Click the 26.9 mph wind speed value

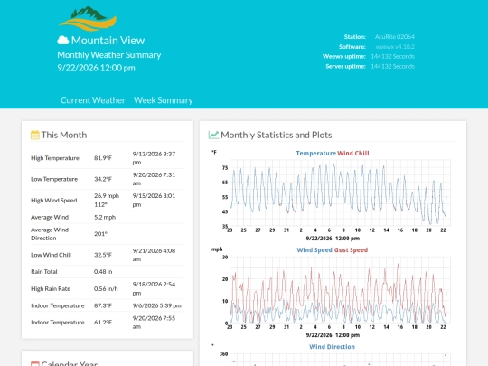click(107, 196)
